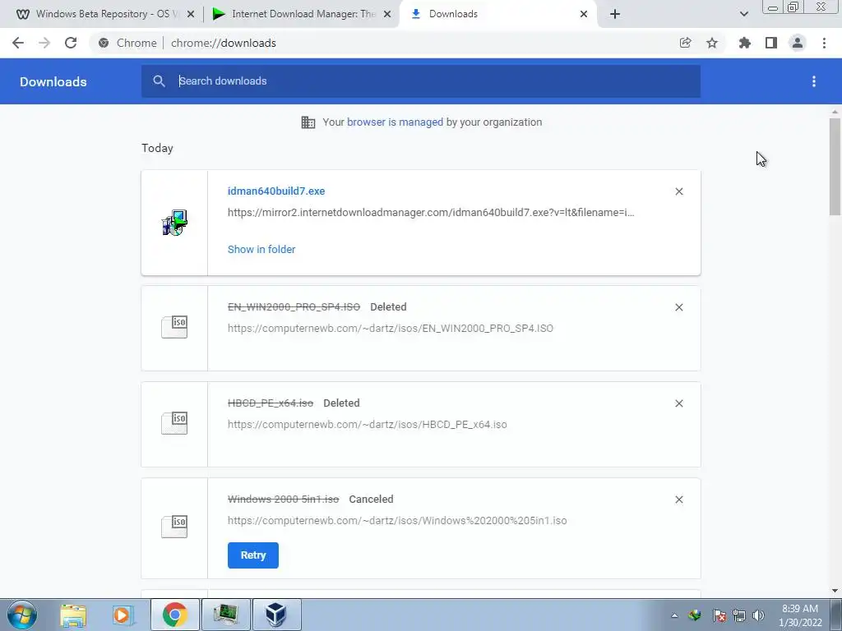Close the Windows Beta Repository tab
This screenshot has height=631, width=842.
tap(191, 15)
